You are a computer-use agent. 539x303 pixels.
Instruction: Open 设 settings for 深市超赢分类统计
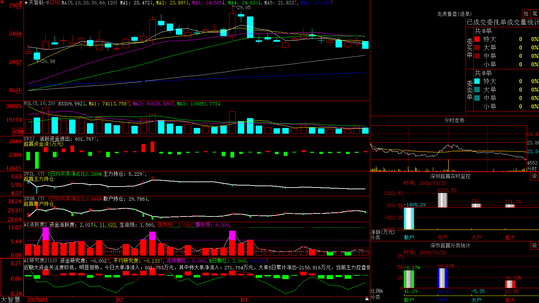(x=535, y=245)
